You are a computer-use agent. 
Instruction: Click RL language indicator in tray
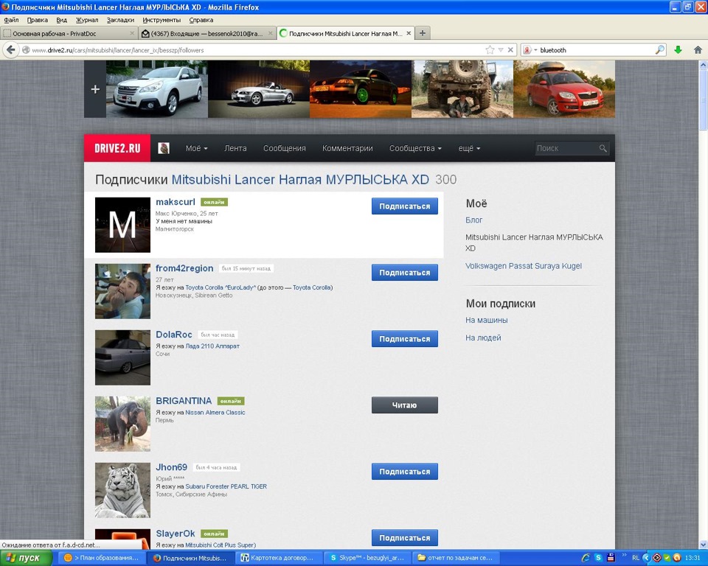[636, 558]
